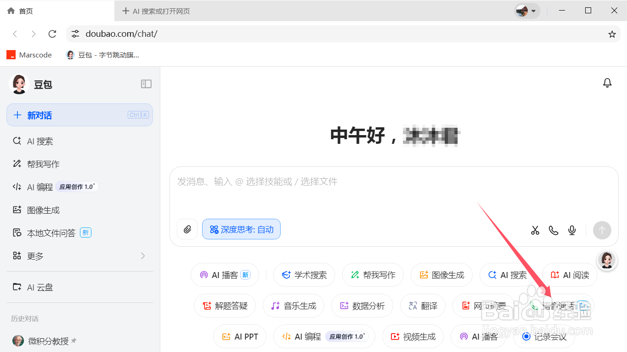The image size is (627, 352).
Task: Select the AI PPT skill chip
Action: click(240, 336)
